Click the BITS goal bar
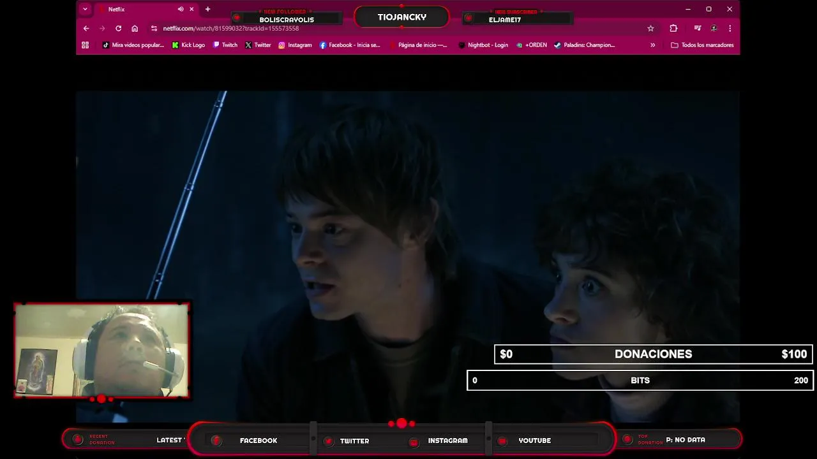The height and width of the screenshot is (459, 817). [x=640, y=381]
